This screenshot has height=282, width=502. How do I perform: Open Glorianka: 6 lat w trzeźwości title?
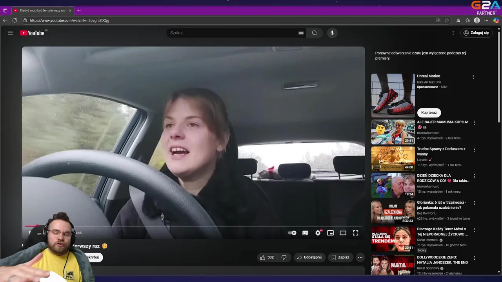[442, 205]
